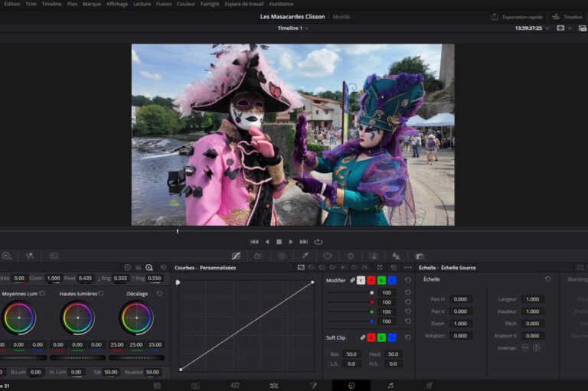Switch to the Deliver page rocket icon
The width and height of the screenshot is (588, 391).
click(429, 386)
